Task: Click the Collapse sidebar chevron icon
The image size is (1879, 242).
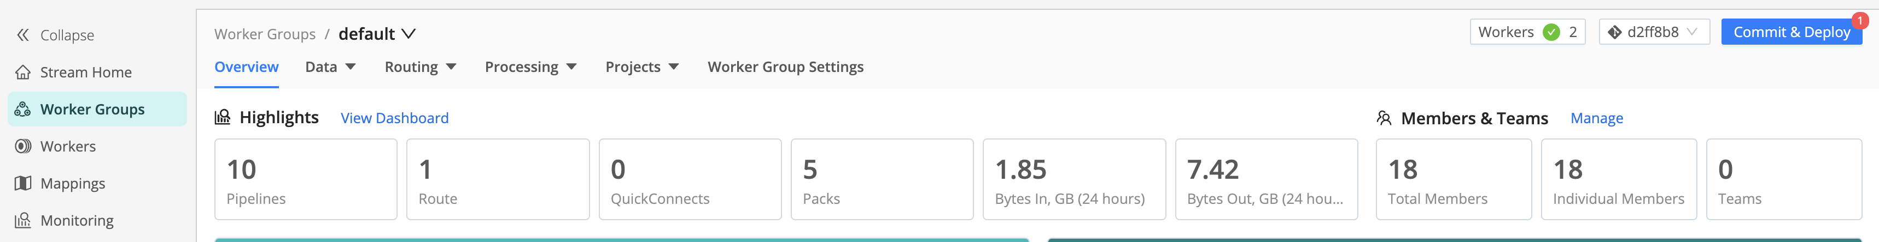Action: point(24,35)
